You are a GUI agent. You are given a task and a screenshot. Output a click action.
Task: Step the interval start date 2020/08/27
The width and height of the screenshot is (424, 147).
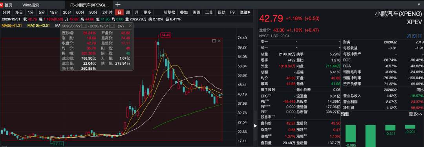click(84, 26)
